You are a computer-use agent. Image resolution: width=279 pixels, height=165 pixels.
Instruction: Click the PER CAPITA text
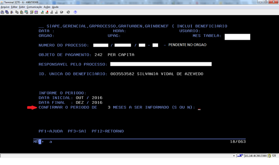point(121,55)
